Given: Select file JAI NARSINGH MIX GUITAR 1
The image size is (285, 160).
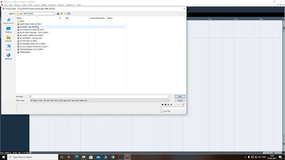Looking at the screenshot, I should click(x=30, y=38).
